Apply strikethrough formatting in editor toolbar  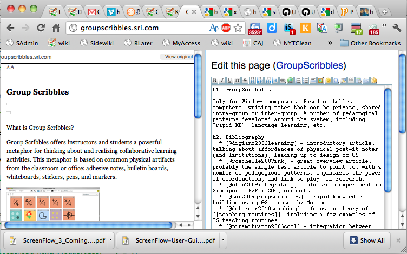tap(245, 81)
